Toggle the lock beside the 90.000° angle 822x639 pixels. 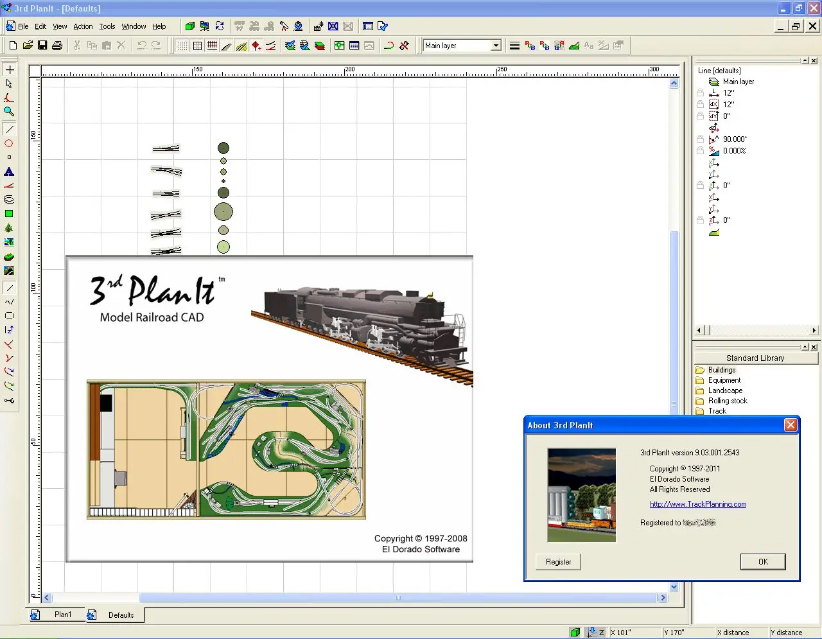(x=701, y=139)
